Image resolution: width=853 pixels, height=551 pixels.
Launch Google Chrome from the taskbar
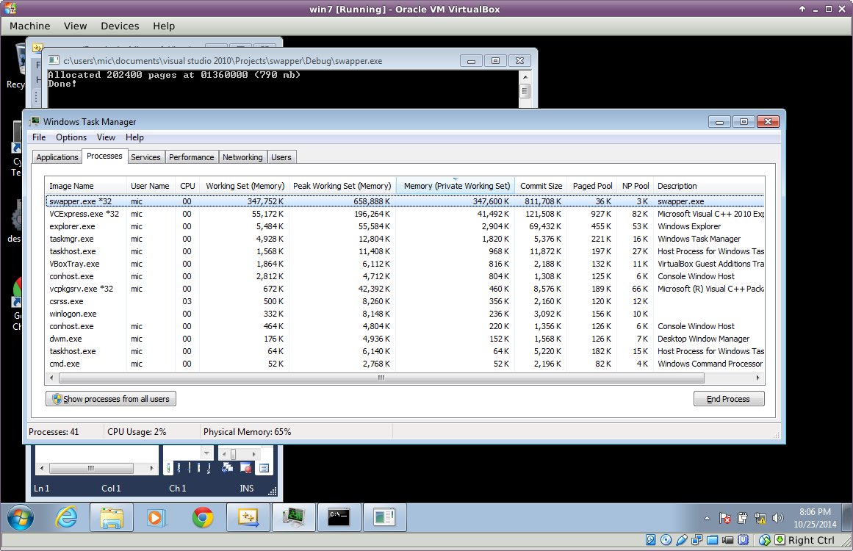[202, 517]
